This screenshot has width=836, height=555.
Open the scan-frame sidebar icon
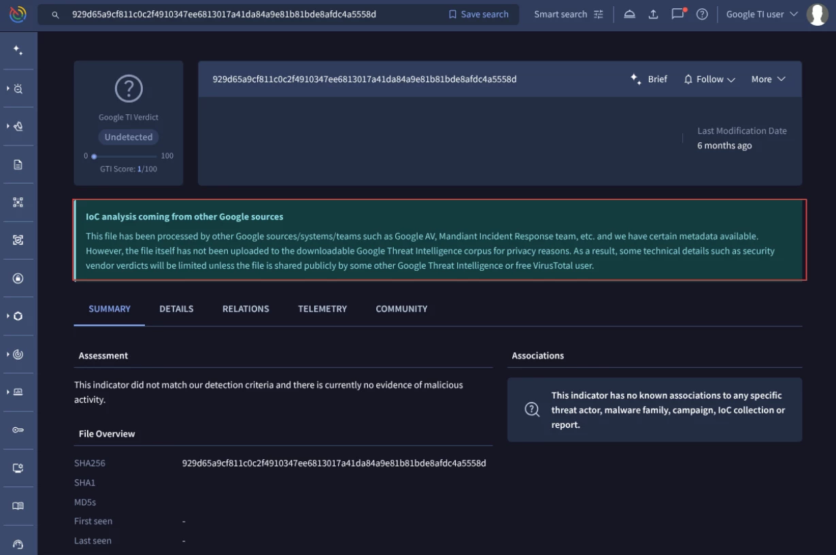tap(18, 240)
